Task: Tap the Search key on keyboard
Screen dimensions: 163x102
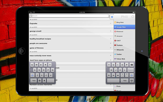Action: click(x=131, y=70)
